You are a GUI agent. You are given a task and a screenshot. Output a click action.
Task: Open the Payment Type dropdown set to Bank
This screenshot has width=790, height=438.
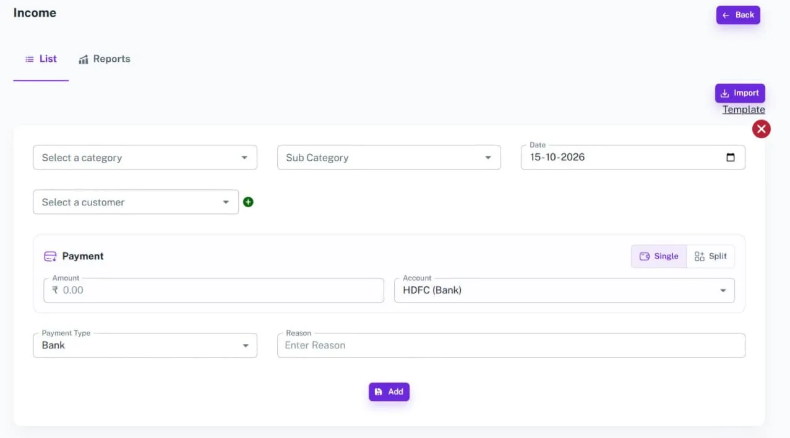(145, 345)
